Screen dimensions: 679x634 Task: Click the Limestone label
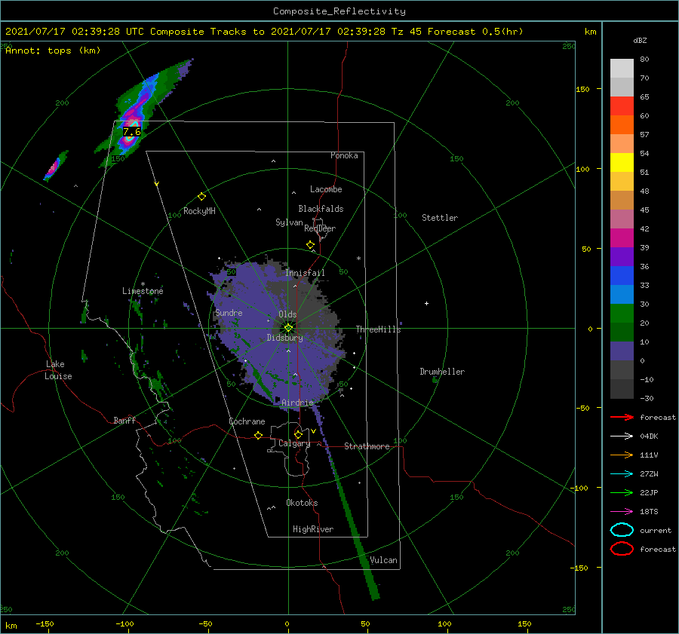143,291
